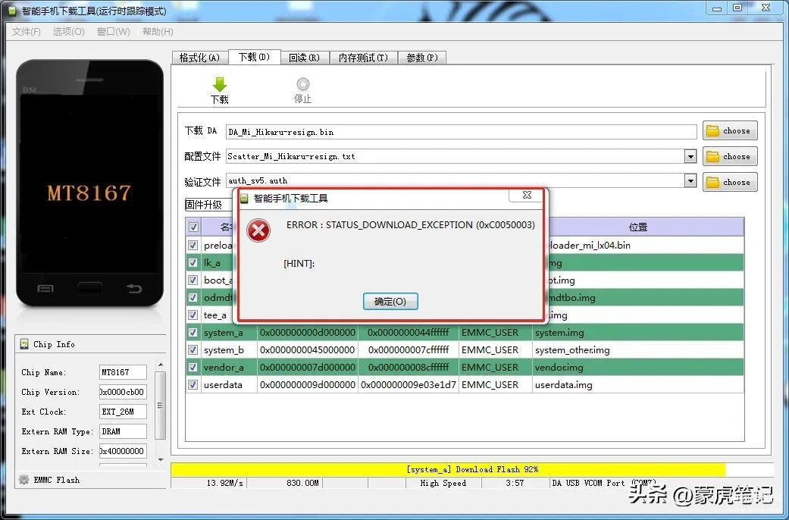Uncheck the vendor_a partition checkbox
Viewport: 789px width, 520px height.
click(x=193, y=367)
